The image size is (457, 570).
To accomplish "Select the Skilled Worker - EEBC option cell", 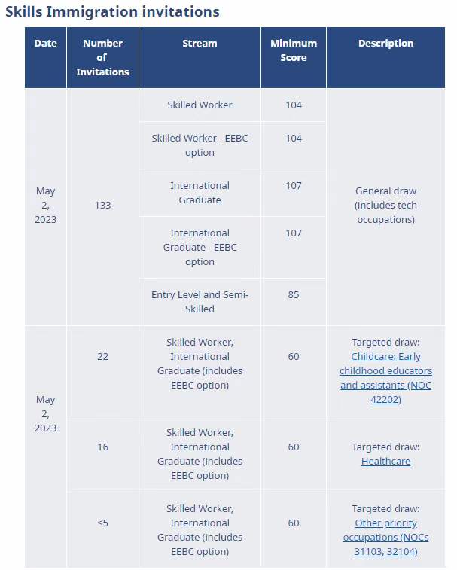I will tap(200, 145).
